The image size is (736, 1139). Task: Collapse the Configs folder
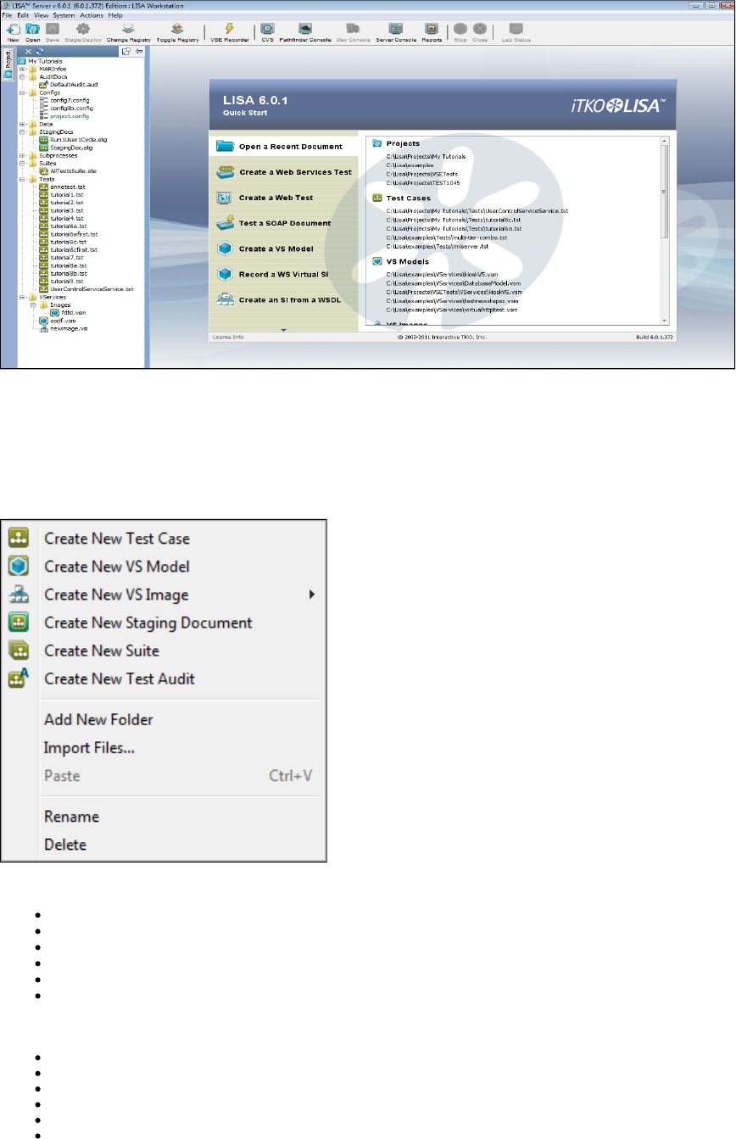tap(21, 92)
